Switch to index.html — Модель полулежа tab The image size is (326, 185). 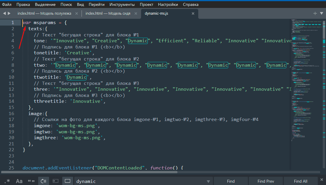(44, 13)
